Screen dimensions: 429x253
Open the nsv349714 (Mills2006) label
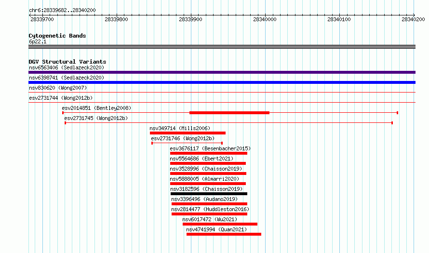180,128
